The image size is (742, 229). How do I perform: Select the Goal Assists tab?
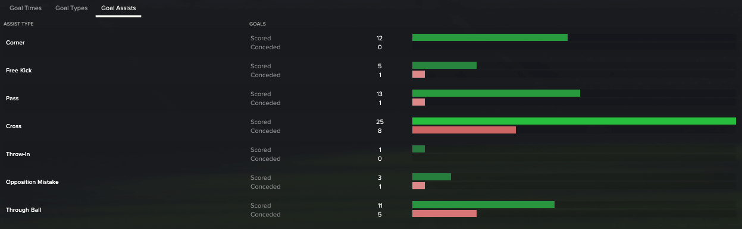point(118,8)
